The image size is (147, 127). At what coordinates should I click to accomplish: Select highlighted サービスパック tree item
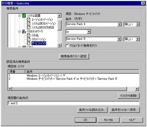point(39,43)
